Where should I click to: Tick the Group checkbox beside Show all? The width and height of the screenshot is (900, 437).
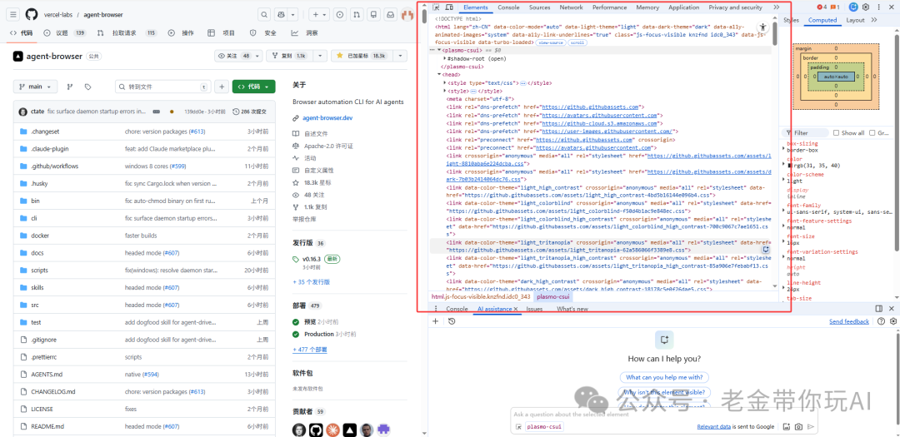872,132
